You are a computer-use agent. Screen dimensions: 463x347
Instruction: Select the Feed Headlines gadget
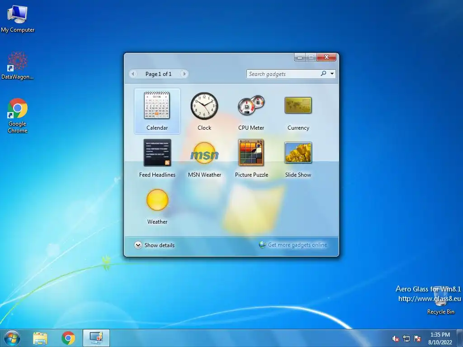(x=157, y=158)
